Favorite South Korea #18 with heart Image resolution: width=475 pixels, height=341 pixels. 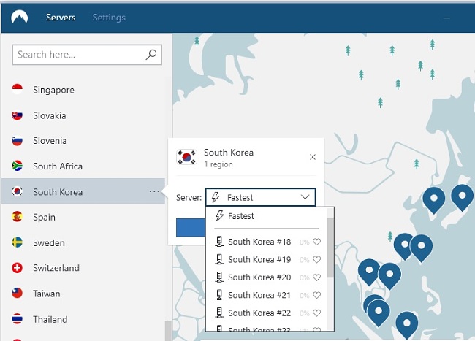[x=317, y=242]
